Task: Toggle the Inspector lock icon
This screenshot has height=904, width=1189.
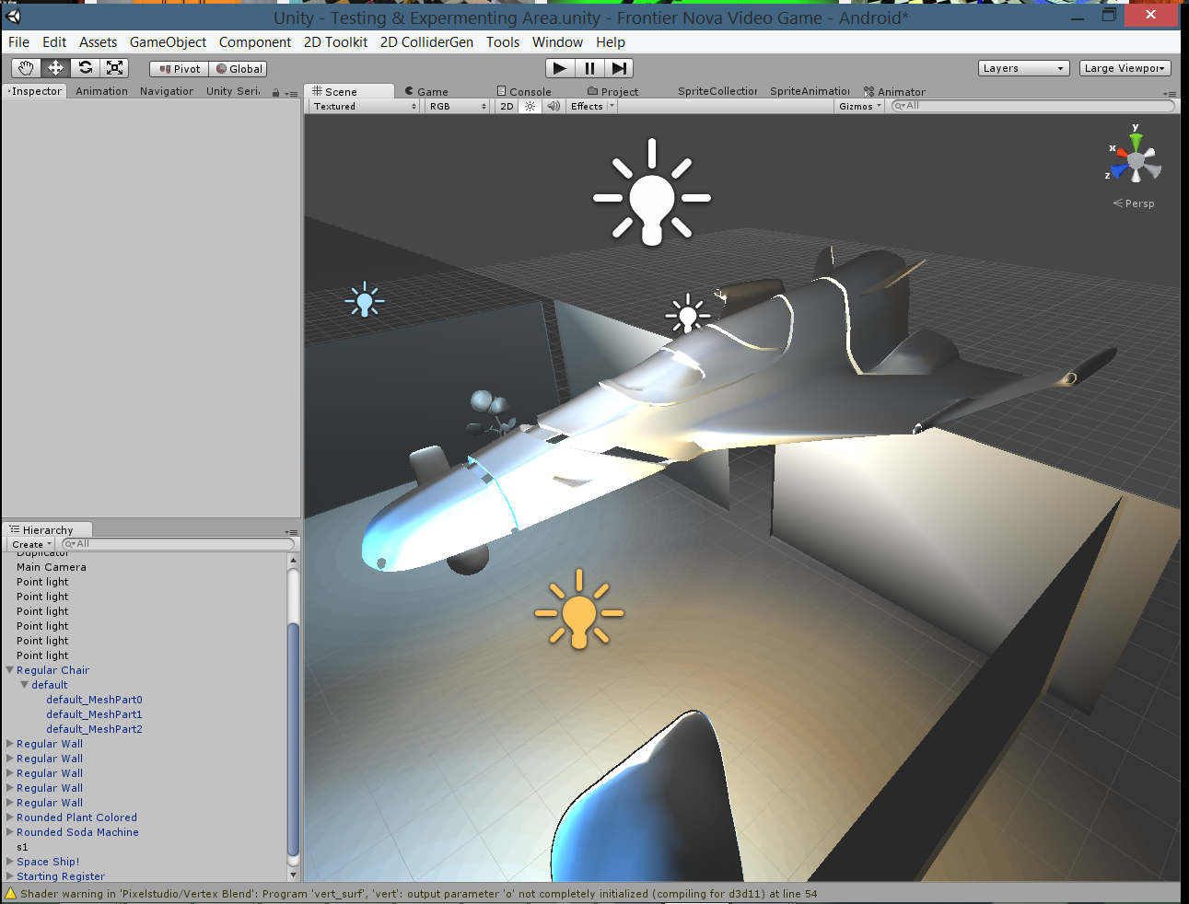Action: tap(275, 92)
